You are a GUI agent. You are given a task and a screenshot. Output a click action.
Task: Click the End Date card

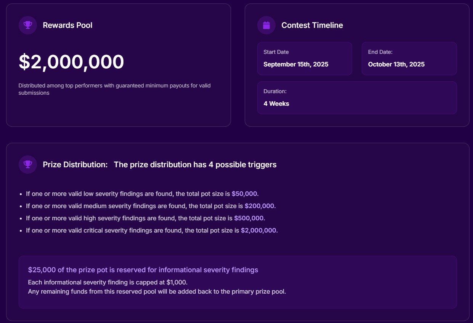[x=409, y=58]
